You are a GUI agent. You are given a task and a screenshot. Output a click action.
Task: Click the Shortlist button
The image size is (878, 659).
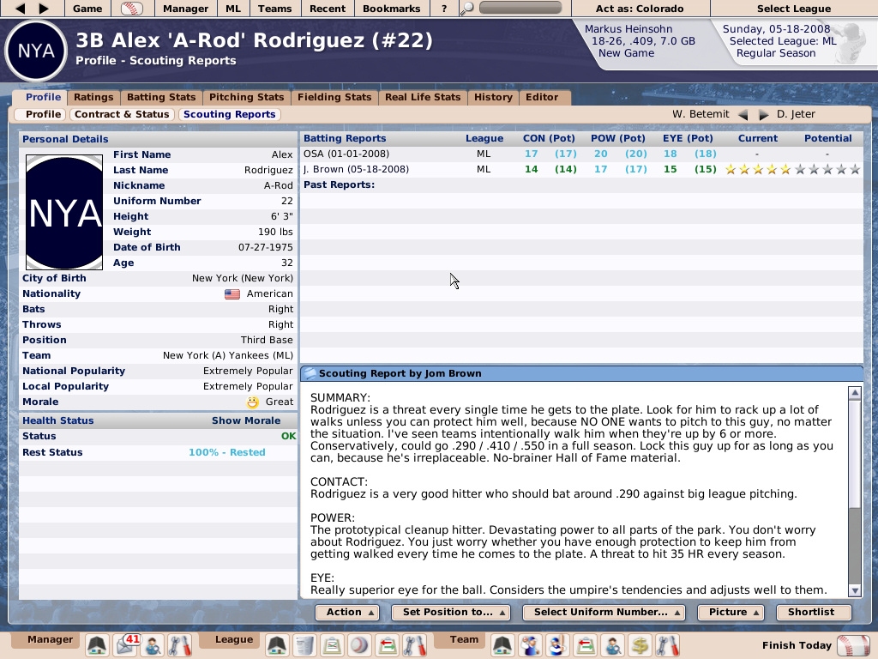(814, 613)
